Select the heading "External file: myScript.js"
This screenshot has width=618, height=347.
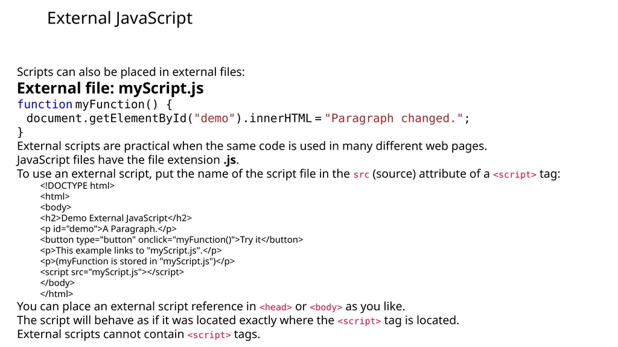(110, 88)
